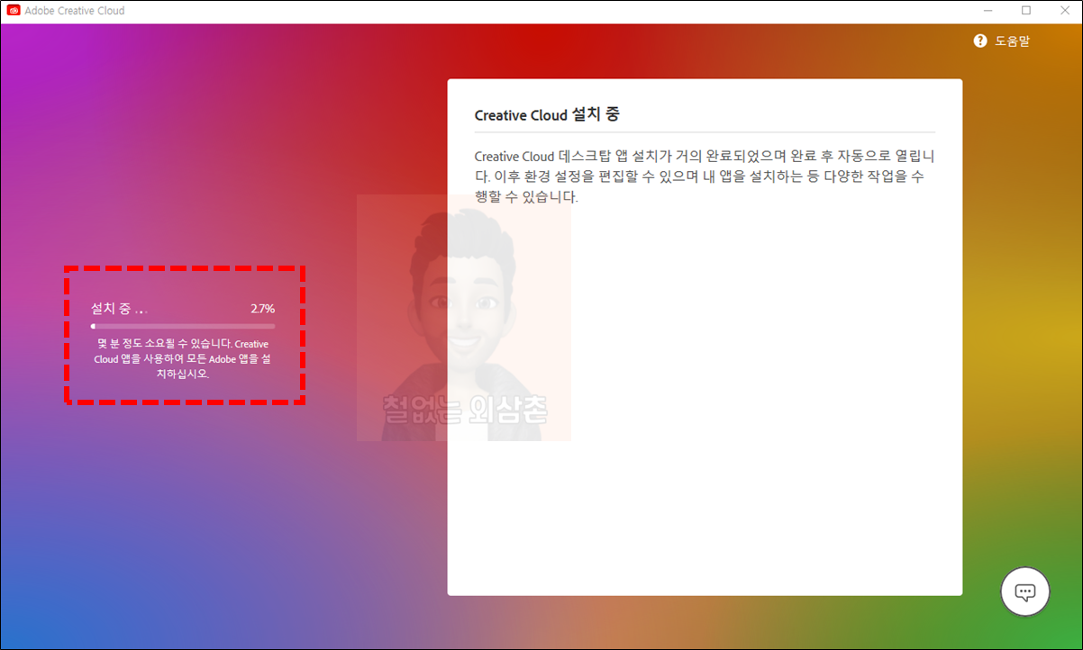
Task: Click the Adobe Creative Cloud title bar logo
Action: click(x=14, y=11)
